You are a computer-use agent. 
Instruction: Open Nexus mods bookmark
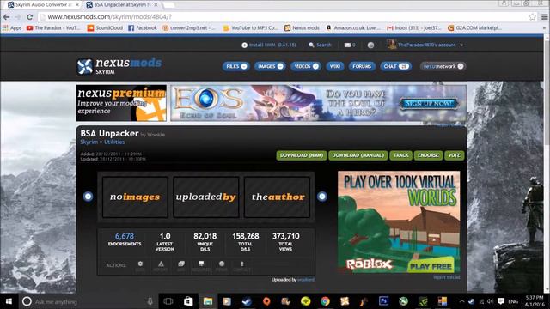click(x=302, y=27)
